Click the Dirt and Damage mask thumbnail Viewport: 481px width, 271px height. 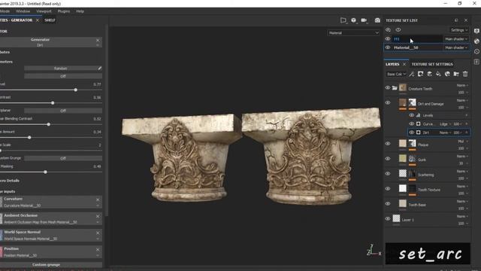pyautogui.click(x=413, y=102)
